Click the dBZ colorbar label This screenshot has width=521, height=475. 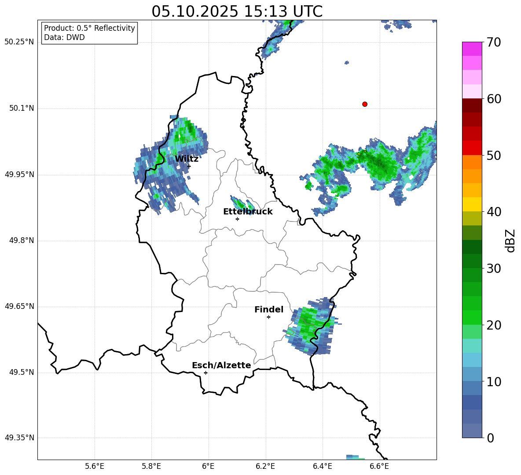[x=510, y=240]
